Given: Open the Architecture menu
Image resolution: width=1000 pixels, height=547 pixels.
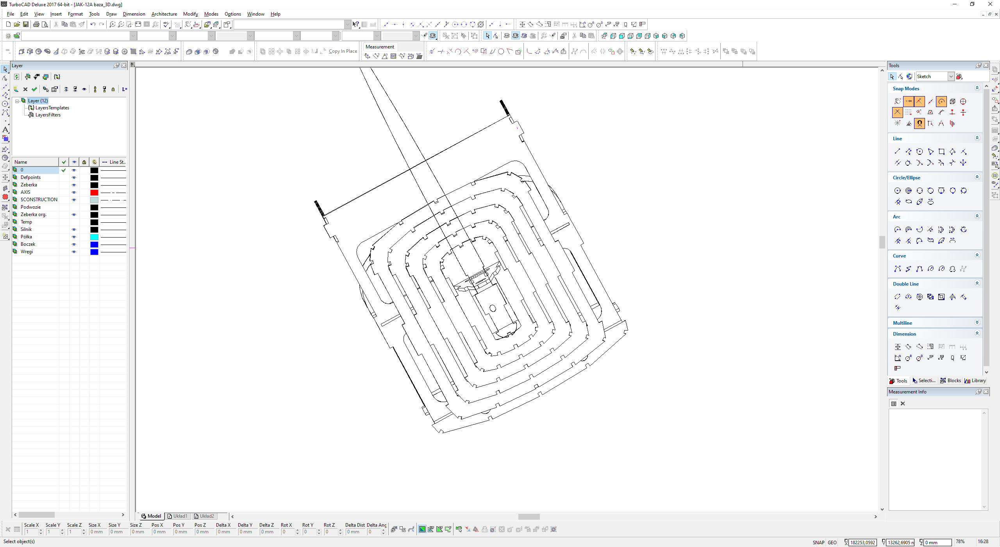Looking at the screenshot, I should pos(164,14).
